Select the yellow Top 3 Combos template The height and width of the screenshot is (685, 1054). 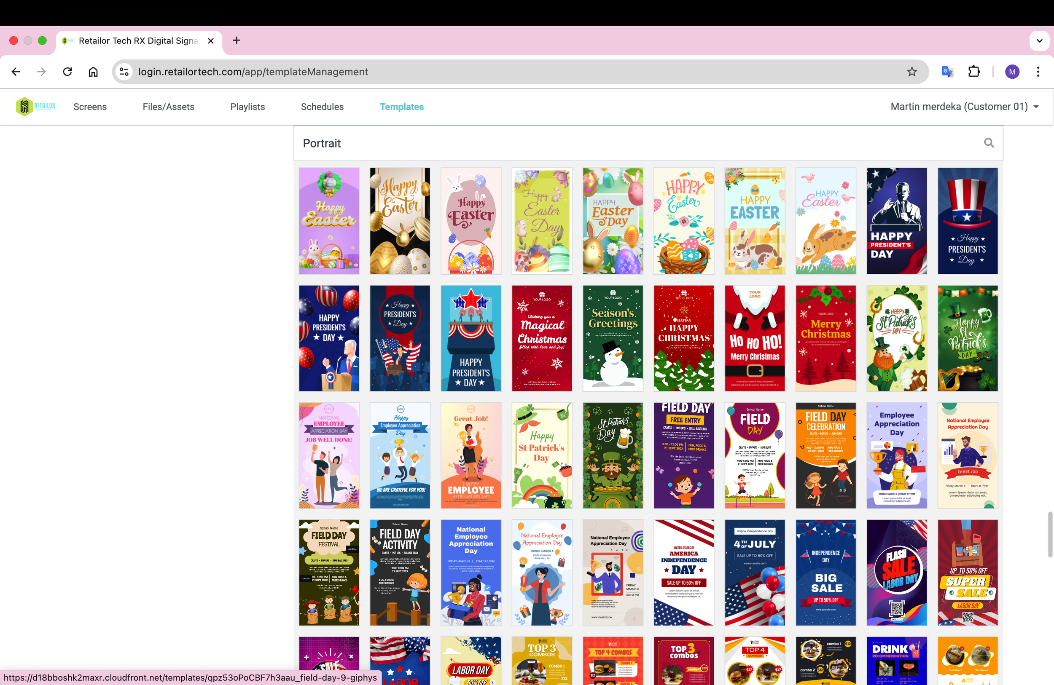point(542,661)
